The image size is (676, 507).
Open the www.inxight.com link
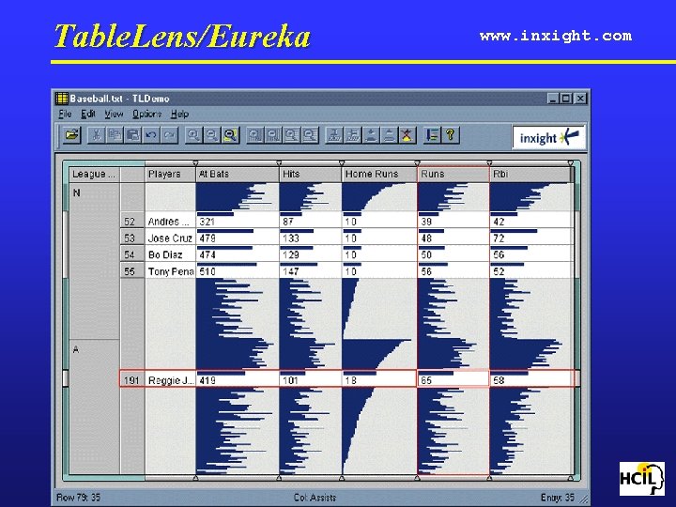point(556,36)
